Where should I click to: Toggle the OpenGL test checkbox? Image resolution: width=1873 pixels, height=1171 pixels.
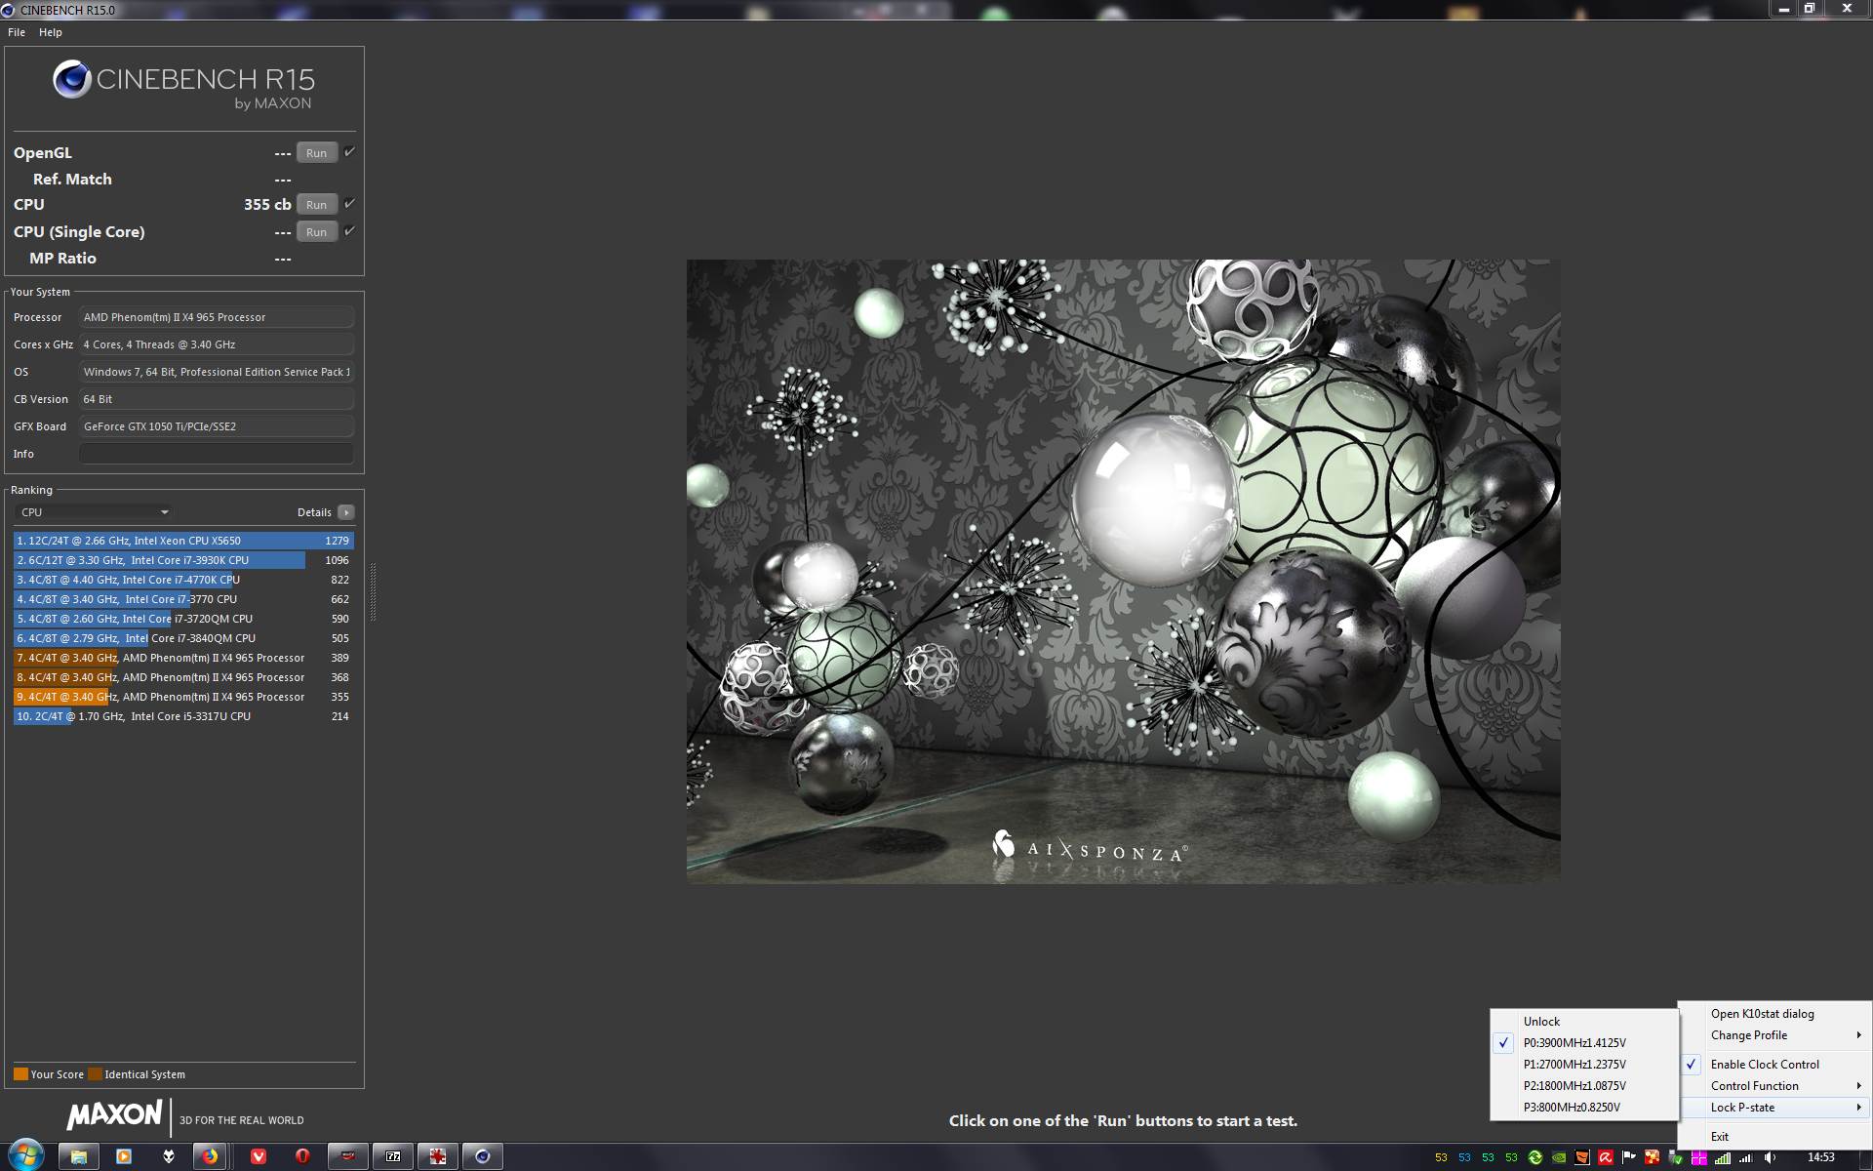pos(349,152)
